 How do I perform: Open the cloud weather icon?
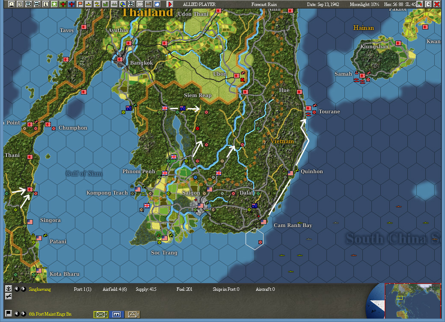pos(157,4)
